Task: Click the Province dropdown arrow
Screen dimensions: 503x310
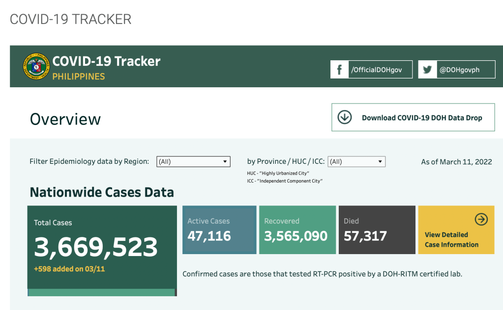Action: click(380, 161)
